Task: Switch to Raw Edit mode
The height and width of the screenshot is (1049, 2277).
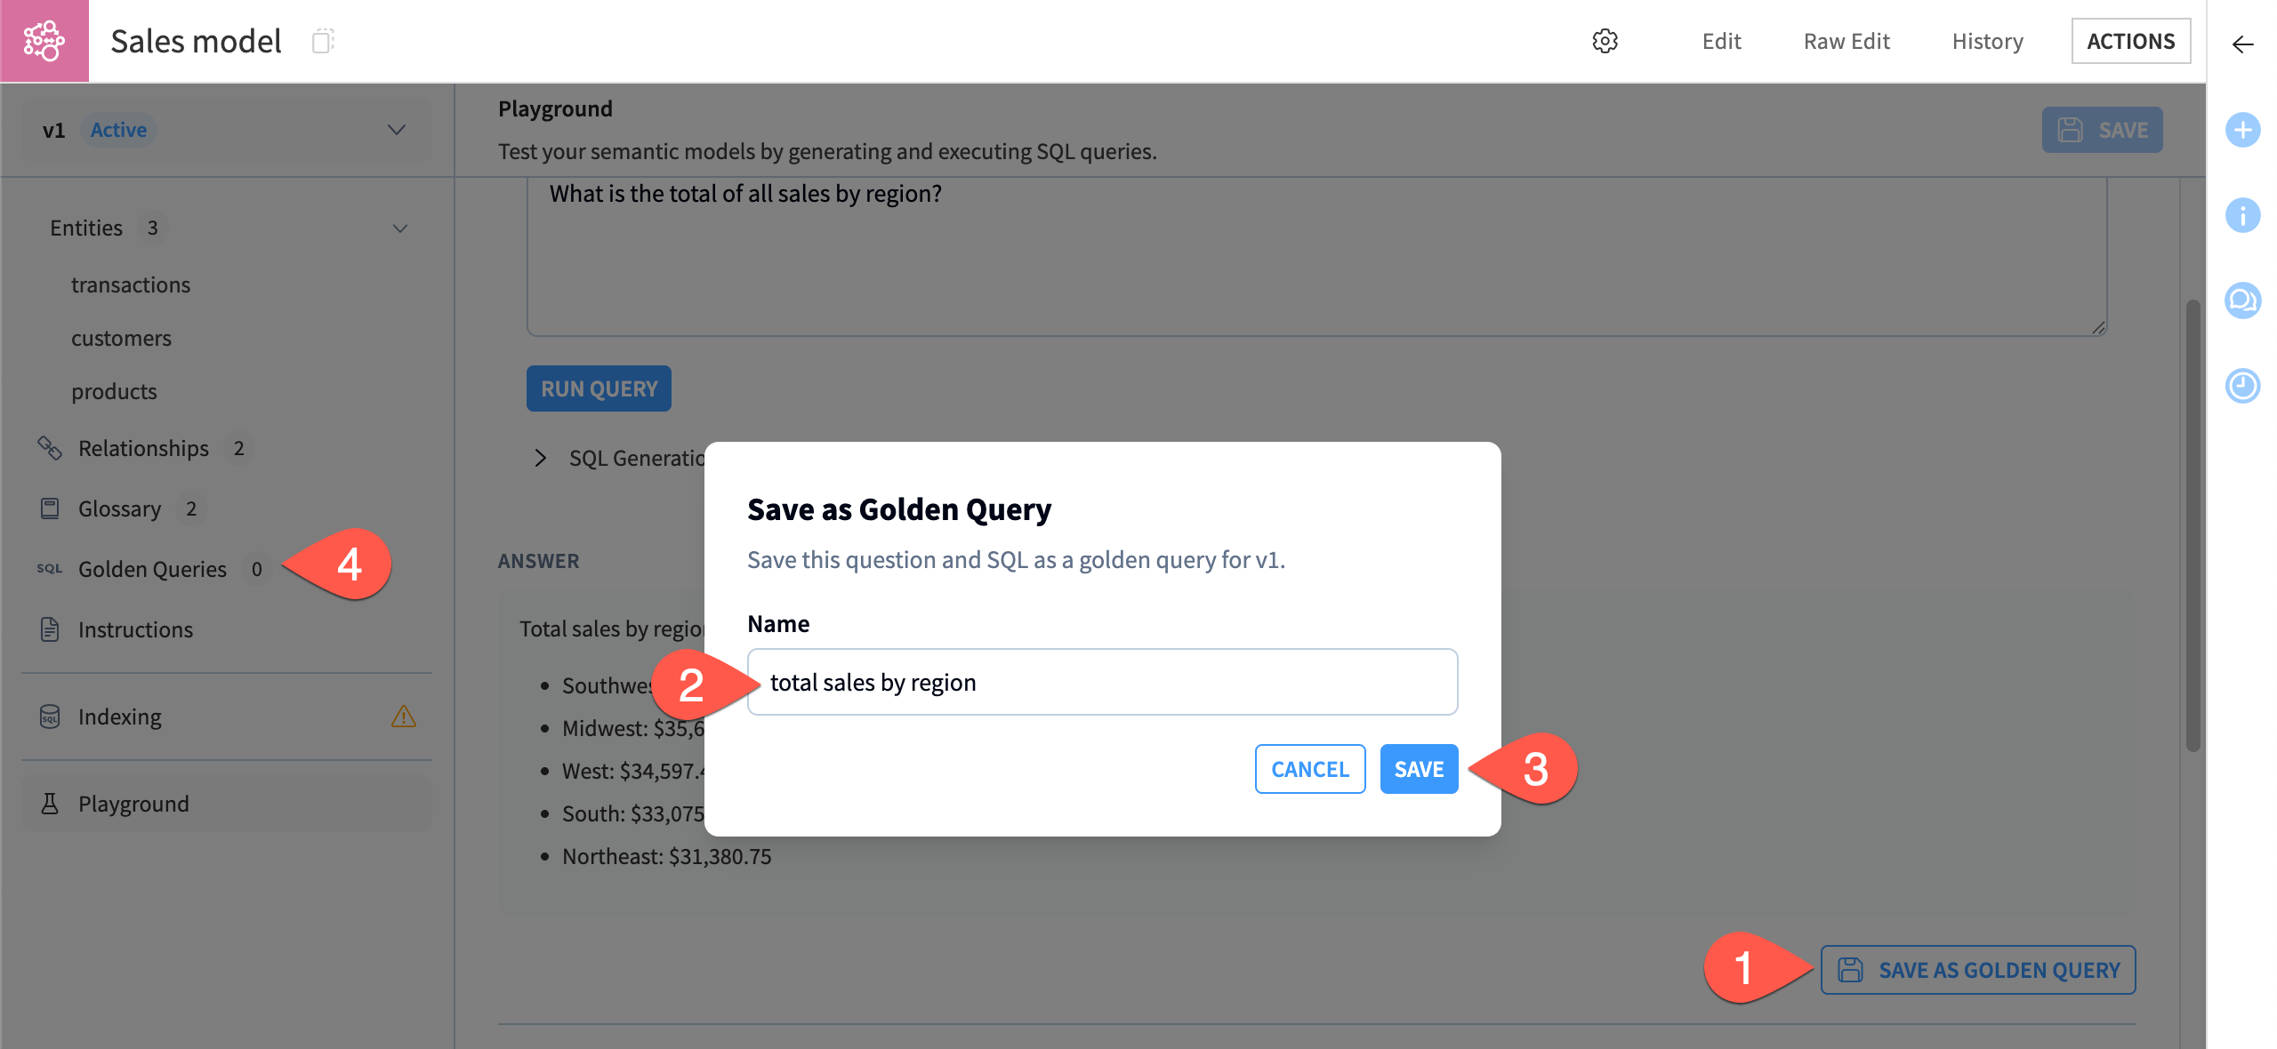Action: [1847, 41]
